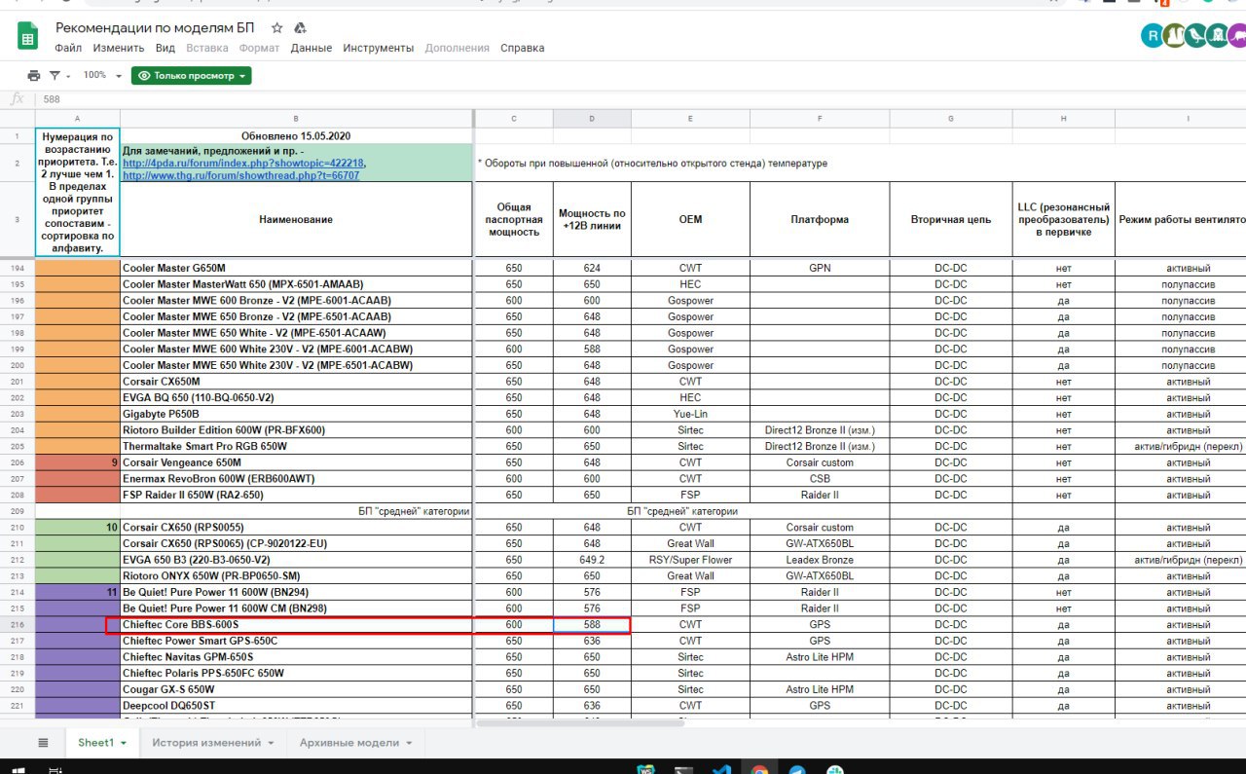Open Sheet1 tab dropdown arrow
The height and width of the screenshot is (774, 1246).
125,743
